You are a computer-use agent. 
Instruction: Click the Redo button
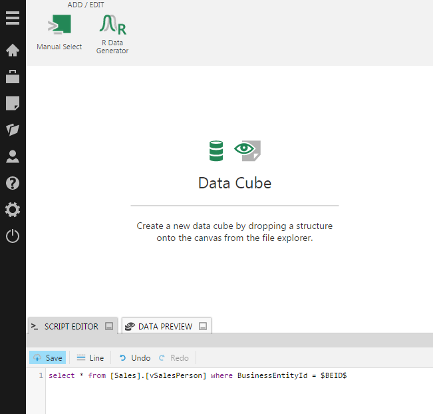[x=174, y=357]
